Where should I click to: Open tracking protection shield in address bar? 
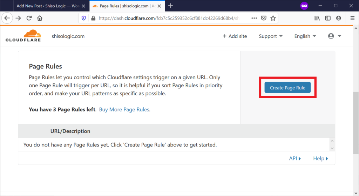pyautogui.click(x=84, y=18)
